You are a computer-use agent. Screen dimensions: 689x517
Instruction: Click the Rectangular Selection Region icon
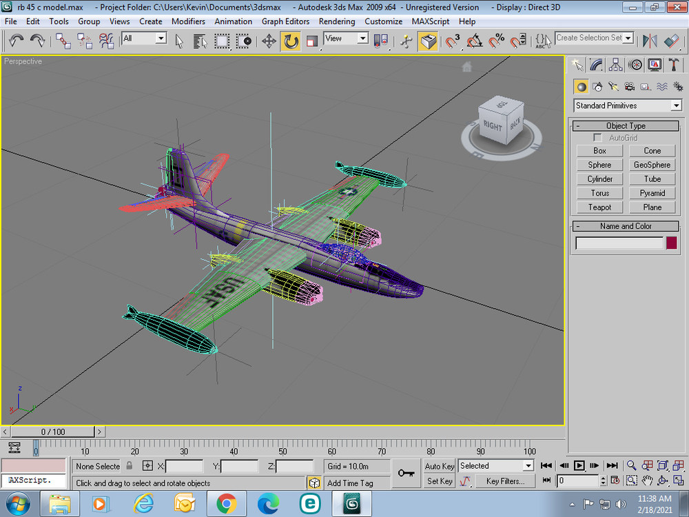click(x=222, y=41)
